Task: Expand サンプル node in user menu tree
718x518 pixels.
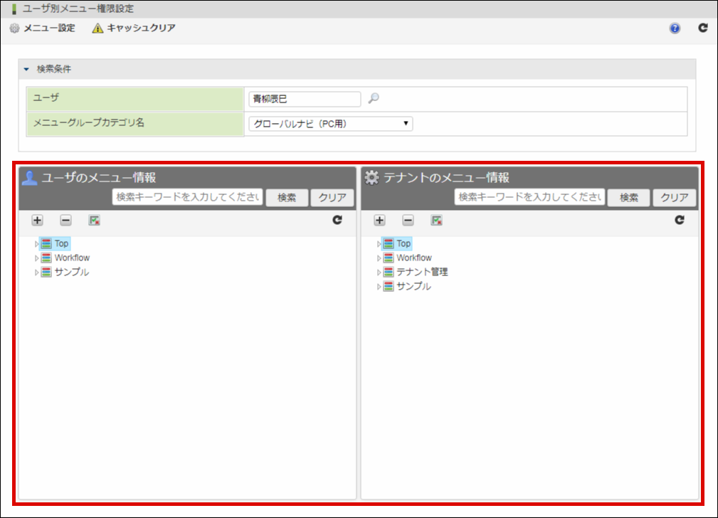Action: (x=36, y=273)
